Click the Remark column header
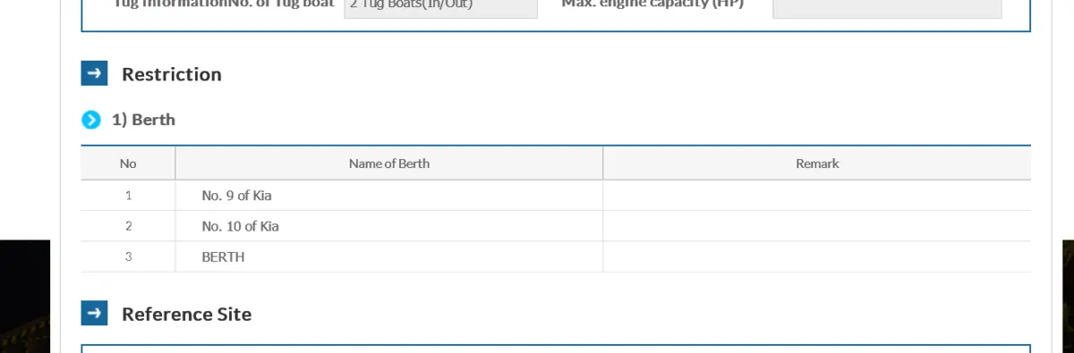 [x=817, y=164]
